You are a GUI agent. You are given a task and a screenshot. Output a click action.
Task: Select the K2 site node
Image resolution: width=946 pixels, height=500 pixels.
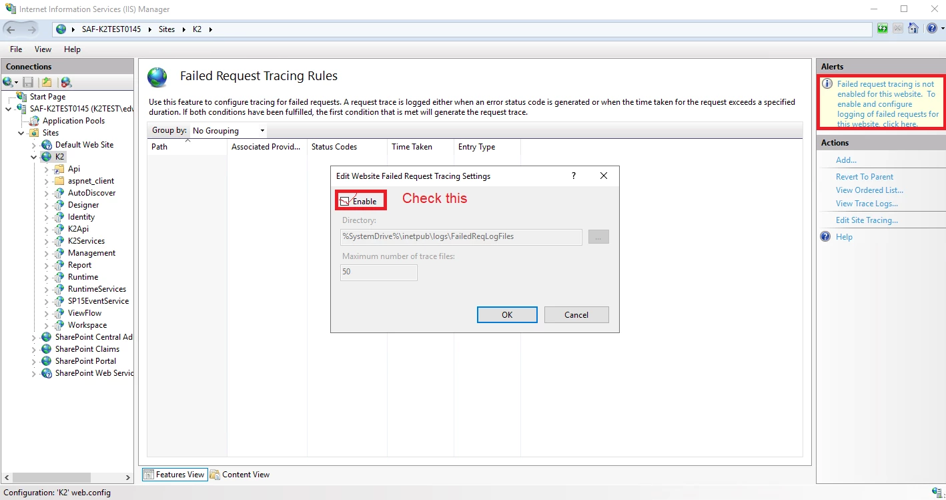[x=60, y=157]
